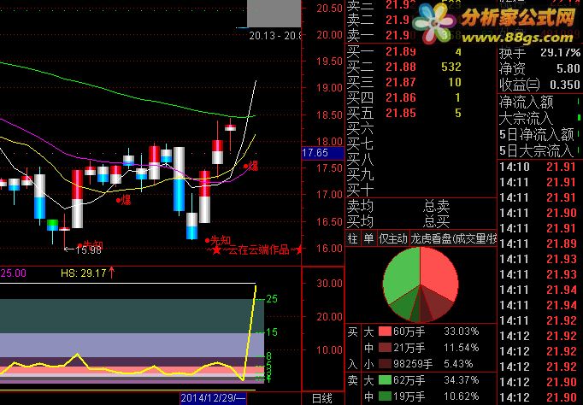Click the 收益(三) 0.350 row
583x405 pixels.
pos(539,85)
